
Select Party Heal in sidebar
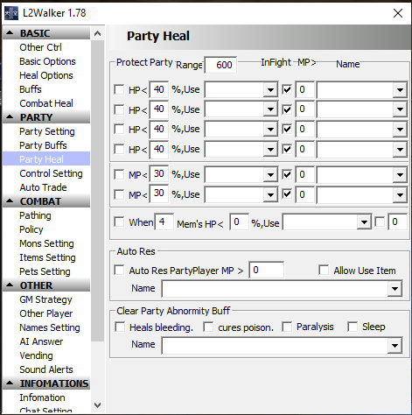coord(46,159)
